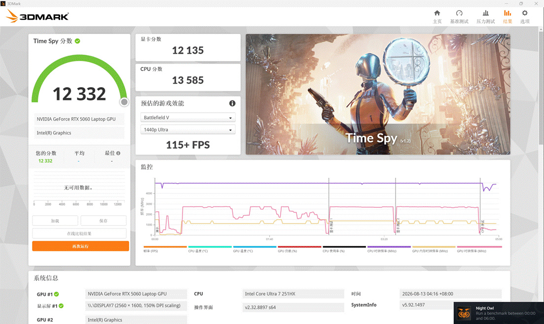Click Intel(R) Graphics field under score
The height and width of the screenshot is (324, 544).
[79, 133]
